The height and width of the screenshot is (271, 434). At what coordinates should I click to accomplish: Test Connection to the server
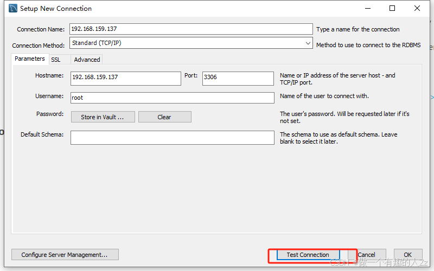[x=308, y=255]
